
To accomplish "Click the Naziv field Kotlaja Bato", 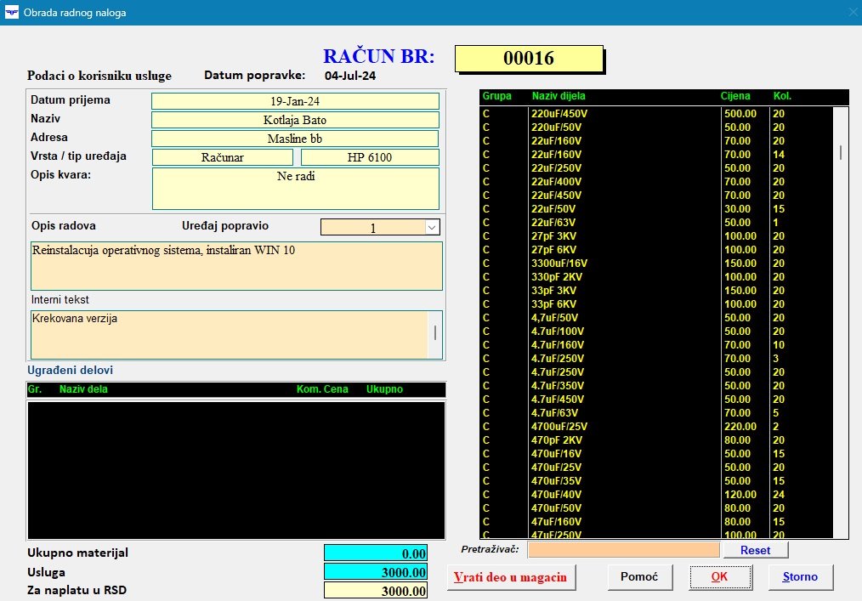I will (x=295, y=120).
